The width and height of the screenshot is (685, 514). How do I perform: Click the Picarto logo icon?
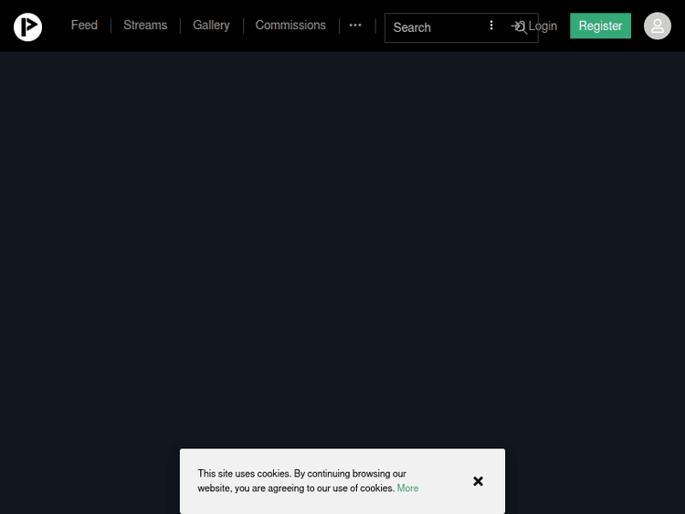coord(27,26)
